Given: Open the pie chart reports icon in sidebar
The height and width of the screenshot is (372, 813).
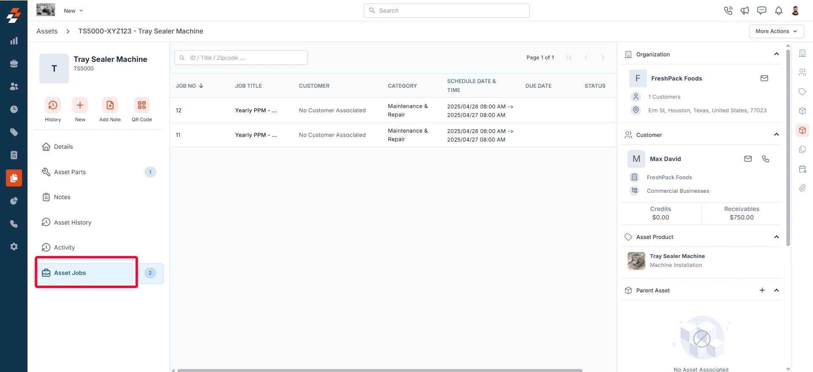Looking at the screenshot, I should click(x=14, y=201).
